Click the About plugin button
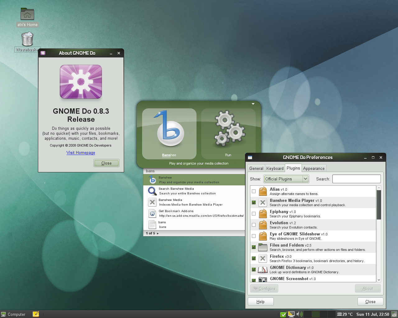Screen dimensions: 398x318 [x=368, y=288]
